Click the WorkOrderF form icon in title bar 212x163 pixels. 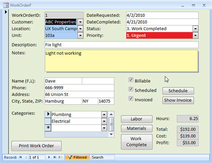[6, 5]
